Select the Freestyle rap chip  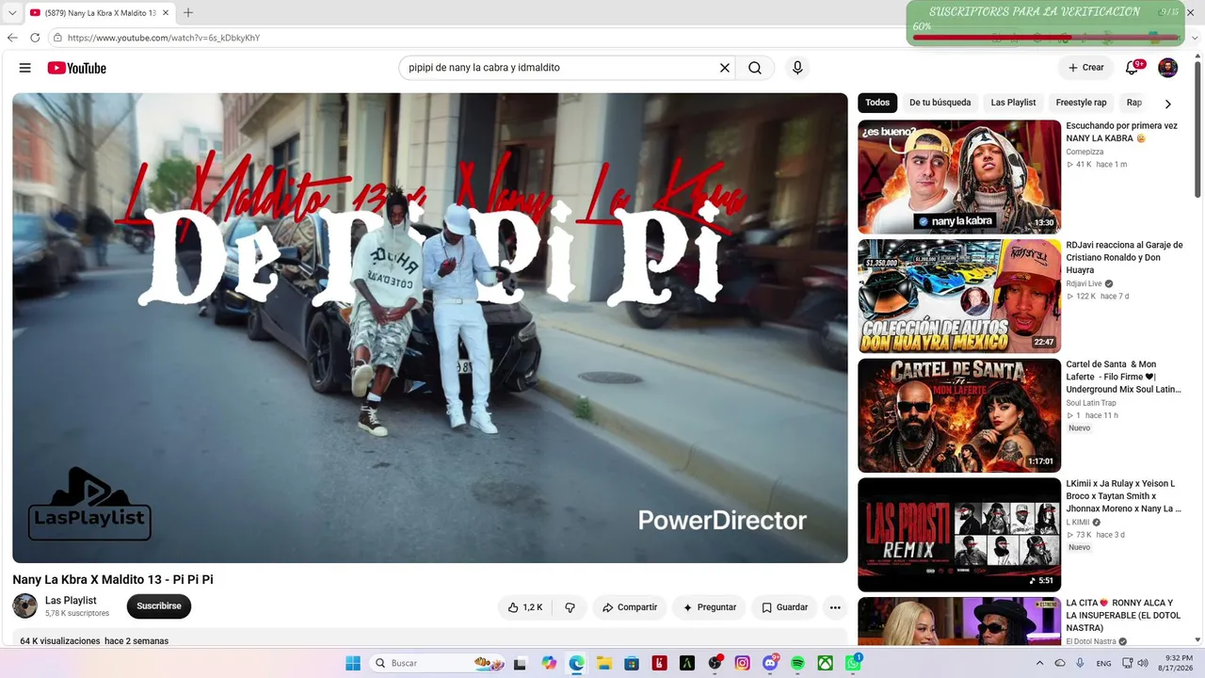1081,103
